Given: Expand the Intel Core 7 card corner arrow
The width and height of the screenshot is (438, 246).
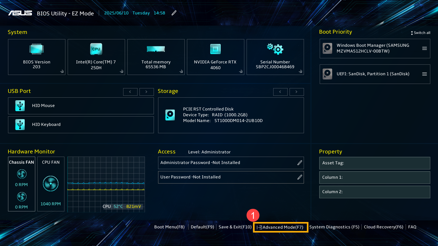Looking at the screenshot, I should tap(122, 71).
